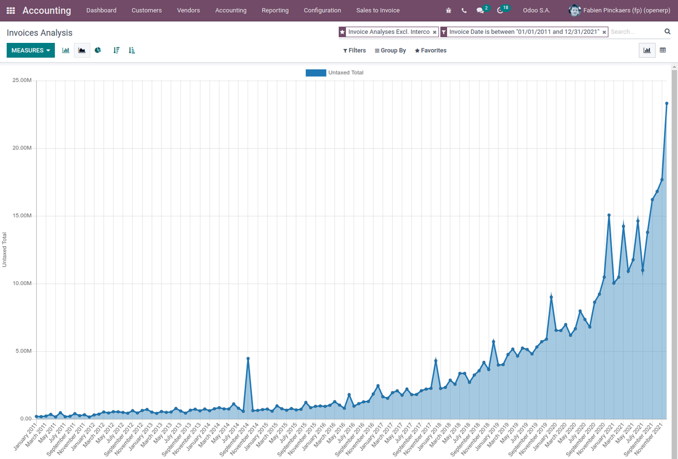The image size is (678, 459).
Task: Toggle the Untaxed Total legend swatch
Action: [x=316, y=73]
